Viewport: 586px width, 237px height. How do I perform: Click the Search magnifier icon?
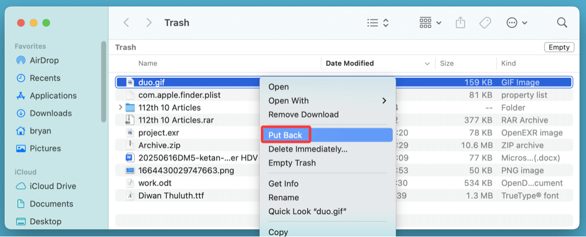[562, 23]
